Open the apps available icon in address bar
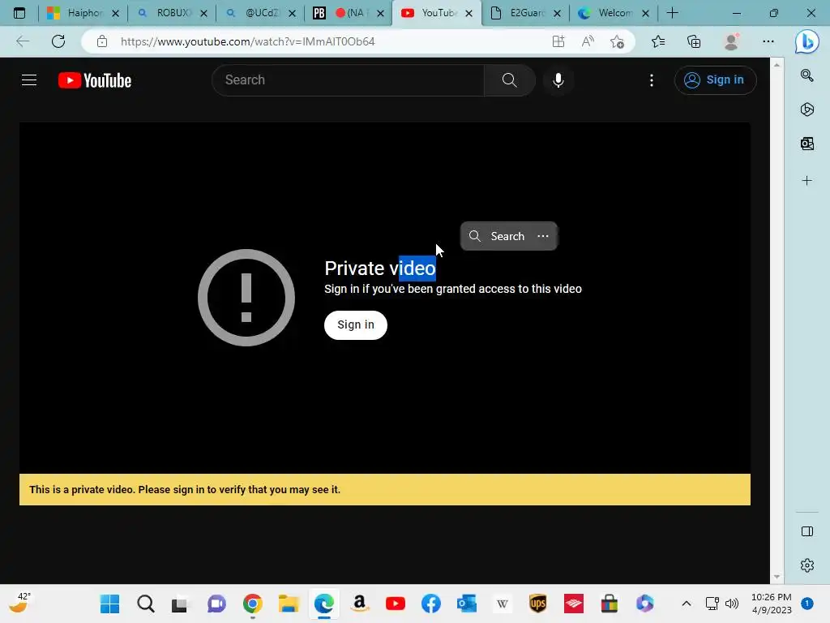Screen dimensions: 830x623 558,41
